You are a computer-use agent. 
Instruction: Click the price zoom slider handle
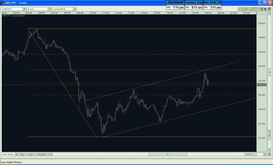(x=270, y=139)
